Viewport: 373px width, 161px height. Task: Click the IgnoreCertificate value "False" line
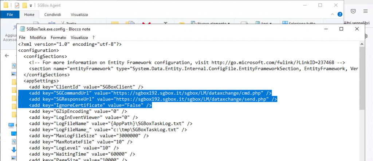coord(90,106)
